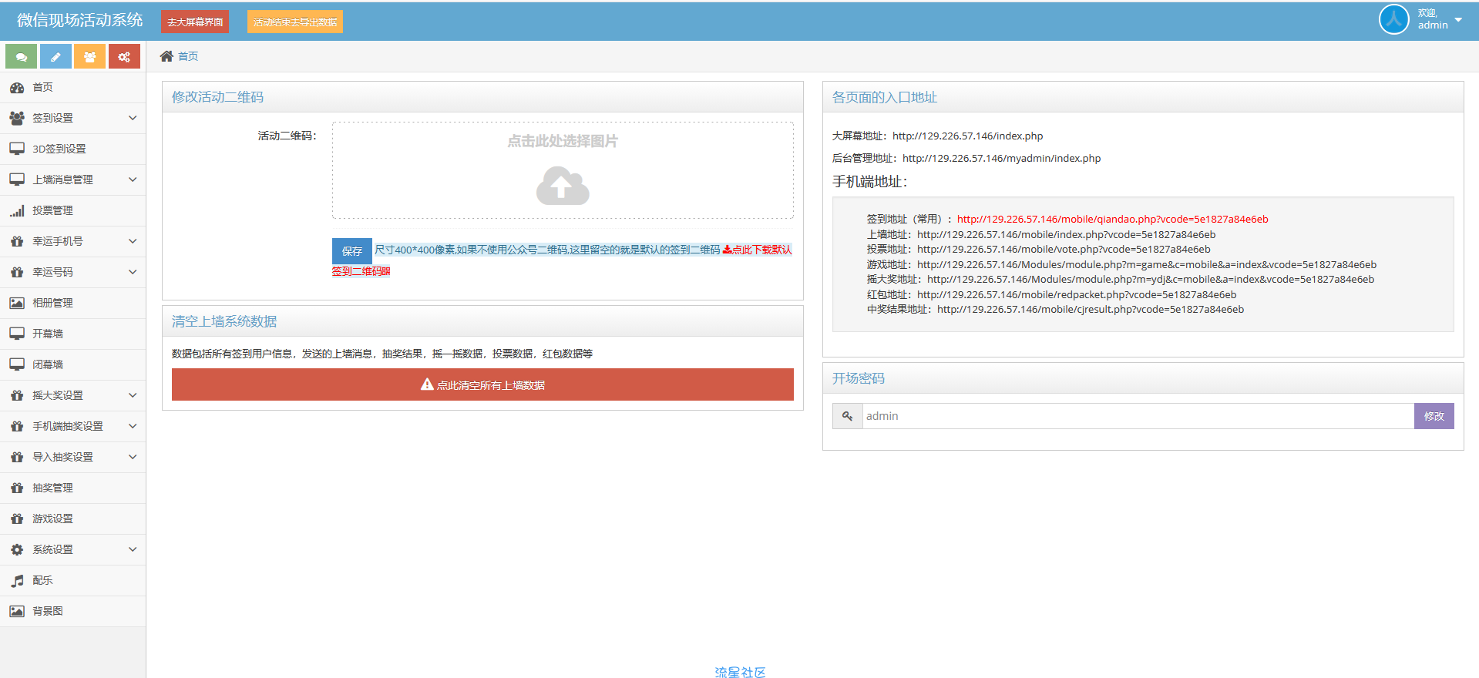
Task: Click the 流星社区 footer link
Action: (740, 672)
